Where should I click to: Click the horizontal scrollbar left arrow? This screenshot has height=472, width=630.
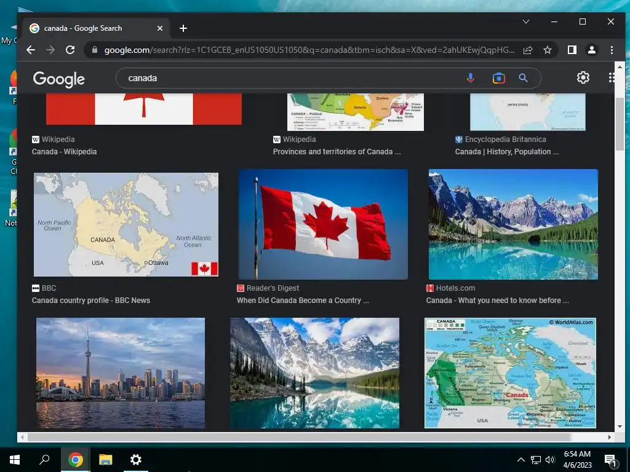(22, 437)
